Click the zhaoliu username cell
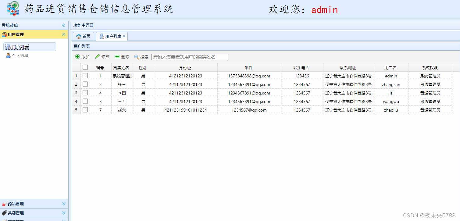This screenshot has height=221, width=460. [391, 110]
